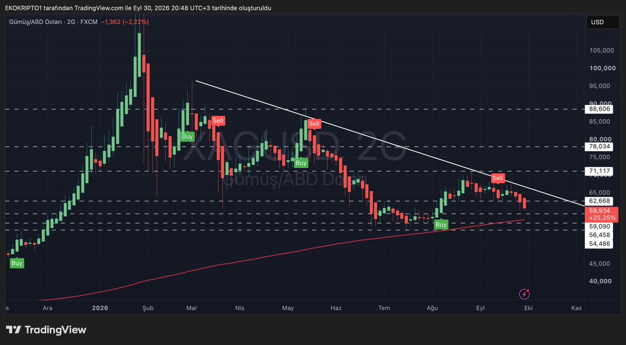The width and height of the screenshot is (626, 345).
Task: Click the Ara month on time axis
Action: coord(48,308)
